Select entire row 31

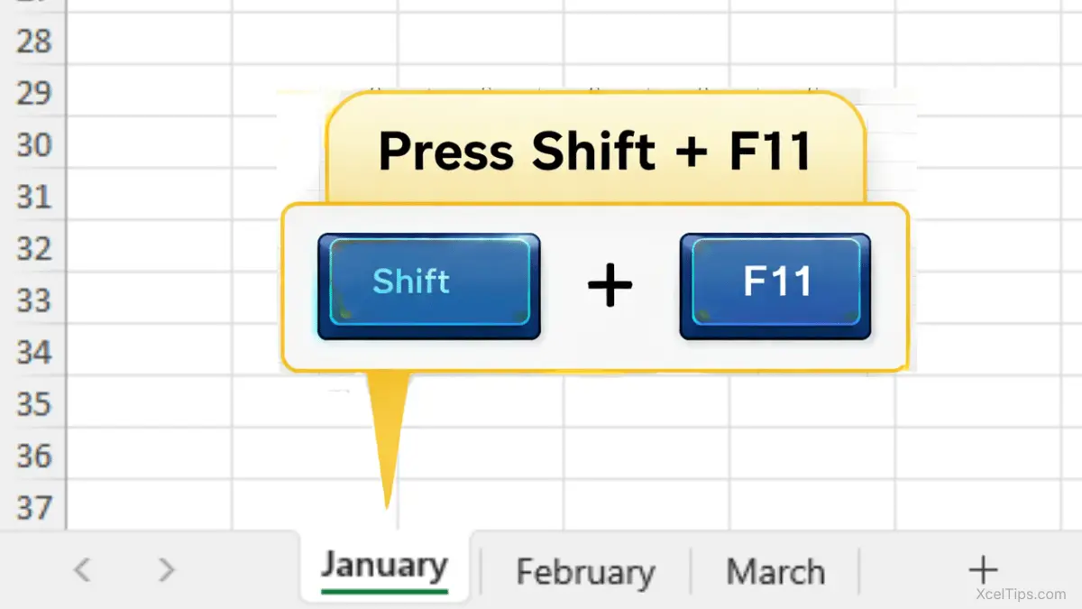[33, 196]
